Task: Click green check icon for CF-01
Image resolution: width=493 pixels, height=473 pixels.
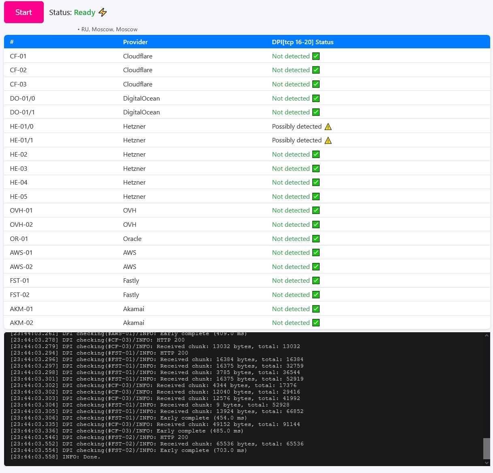Action: pos(316,56)
